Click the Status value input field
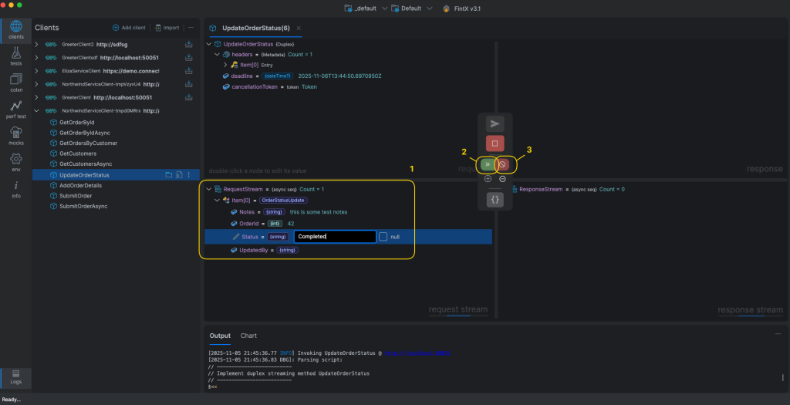 point(335,237)
